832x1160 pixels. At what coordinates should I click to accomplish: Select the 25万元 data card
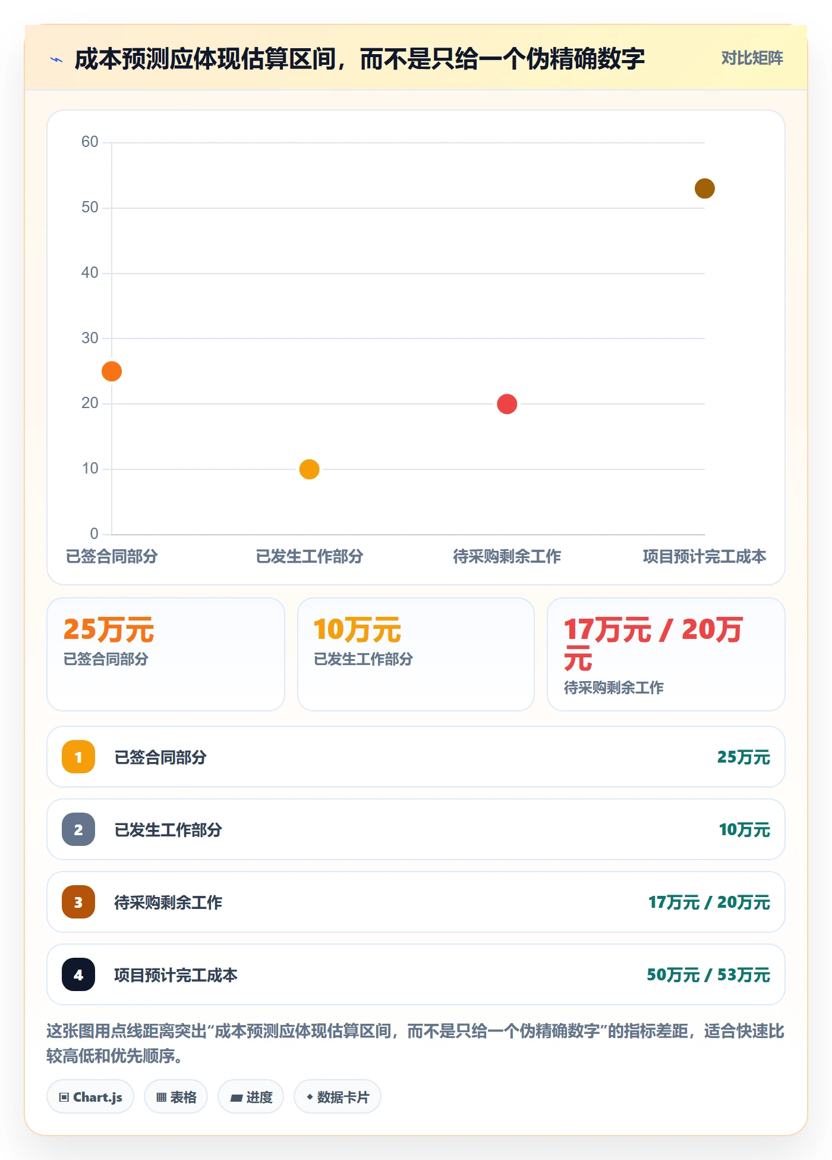coord(166,654)
